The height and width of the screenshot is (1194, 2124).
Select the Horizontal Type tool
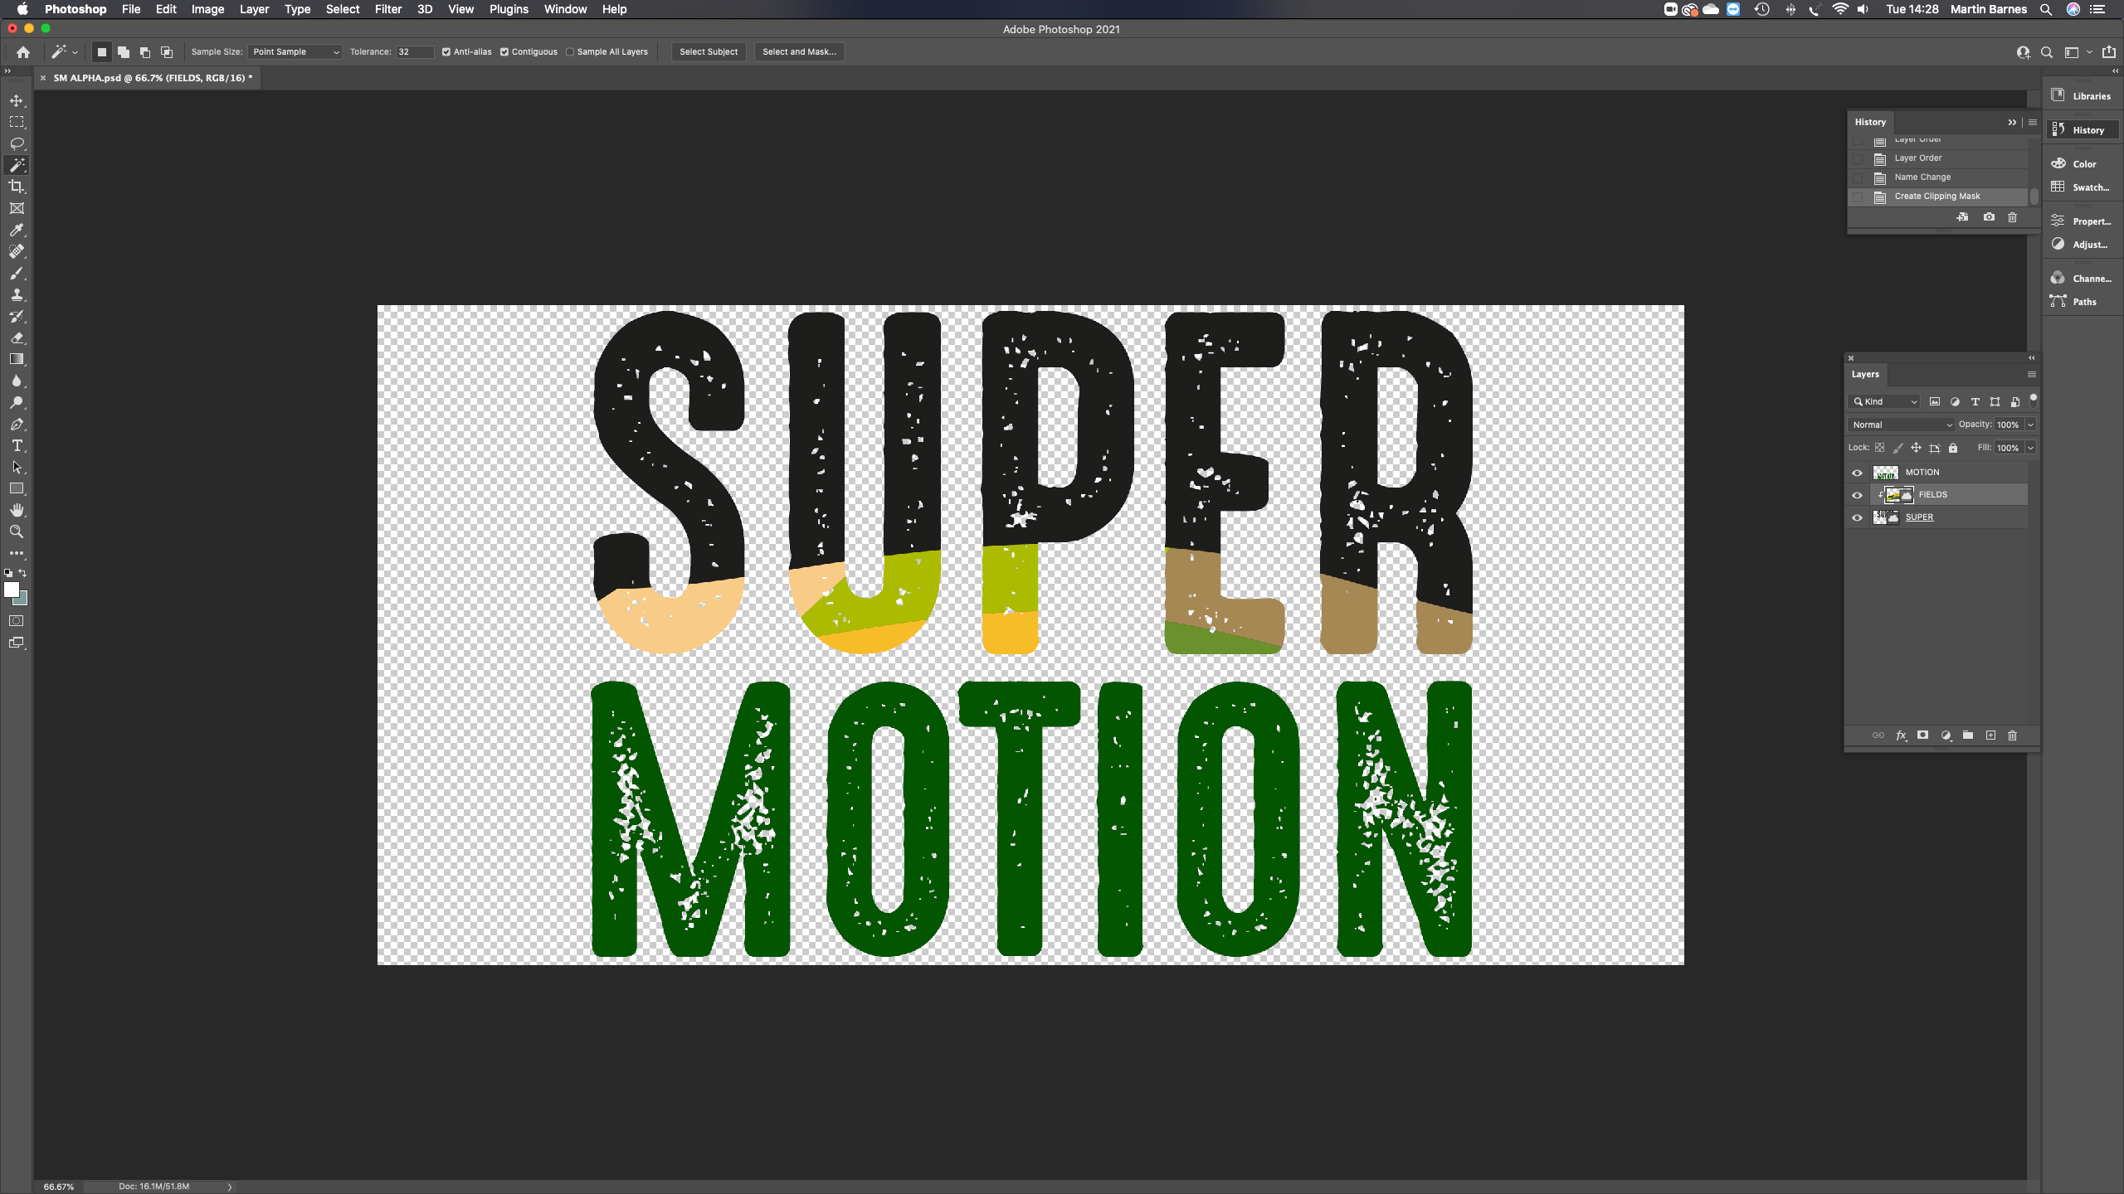pyautogui.click(x=17, y=445)
